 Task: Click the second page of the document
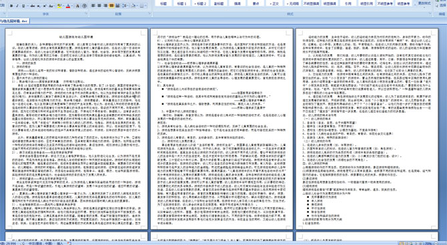[221, 129]
